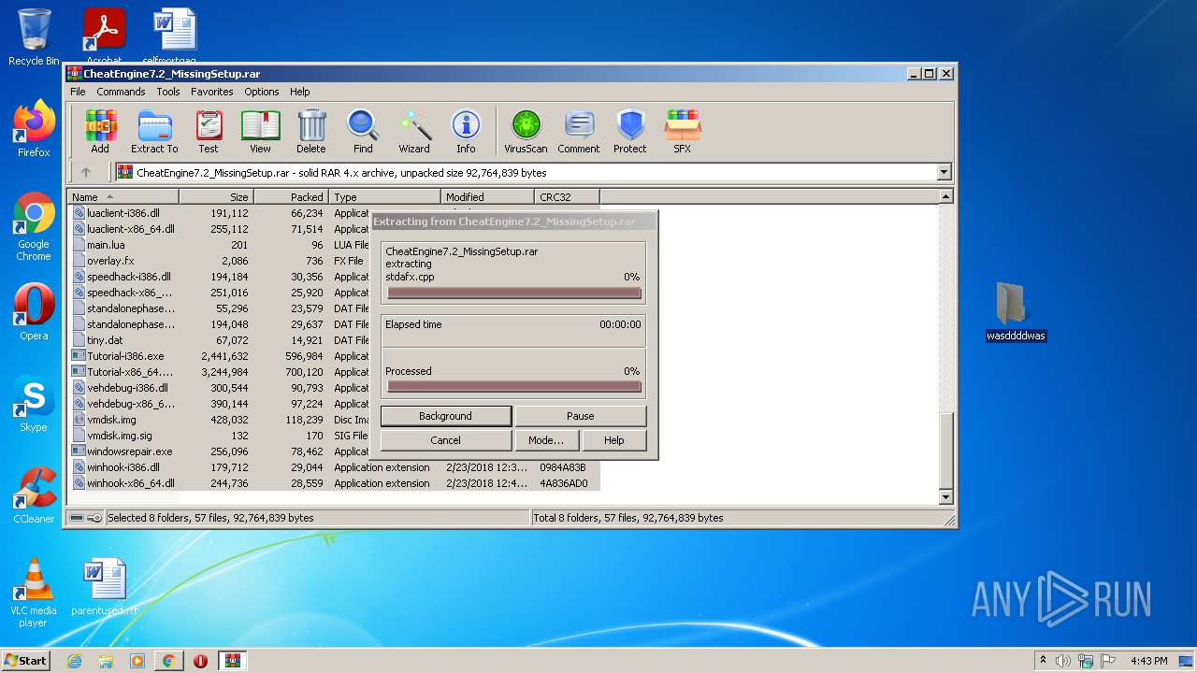Screen dimensions: 1197x673
Task: Go up one folder level arrow
Action: [86, 172]
